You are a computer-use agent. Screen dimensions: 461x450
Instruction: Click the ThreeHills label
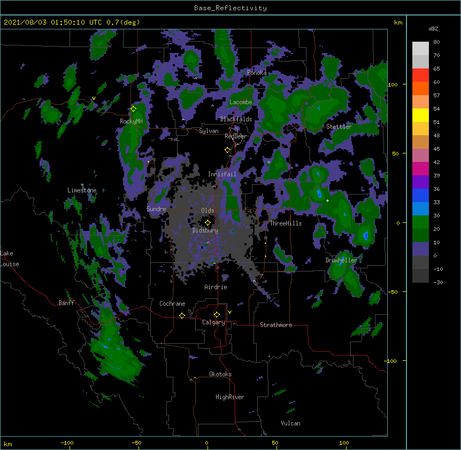coord(286,223)
